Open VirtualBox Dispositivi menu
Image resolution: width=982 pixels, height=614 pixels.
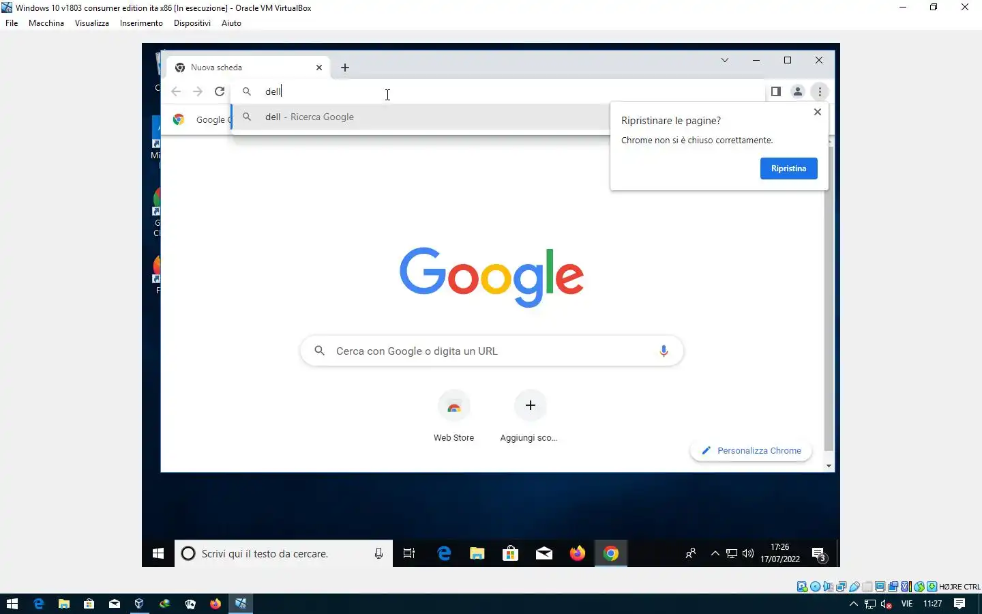pos(192,23)
